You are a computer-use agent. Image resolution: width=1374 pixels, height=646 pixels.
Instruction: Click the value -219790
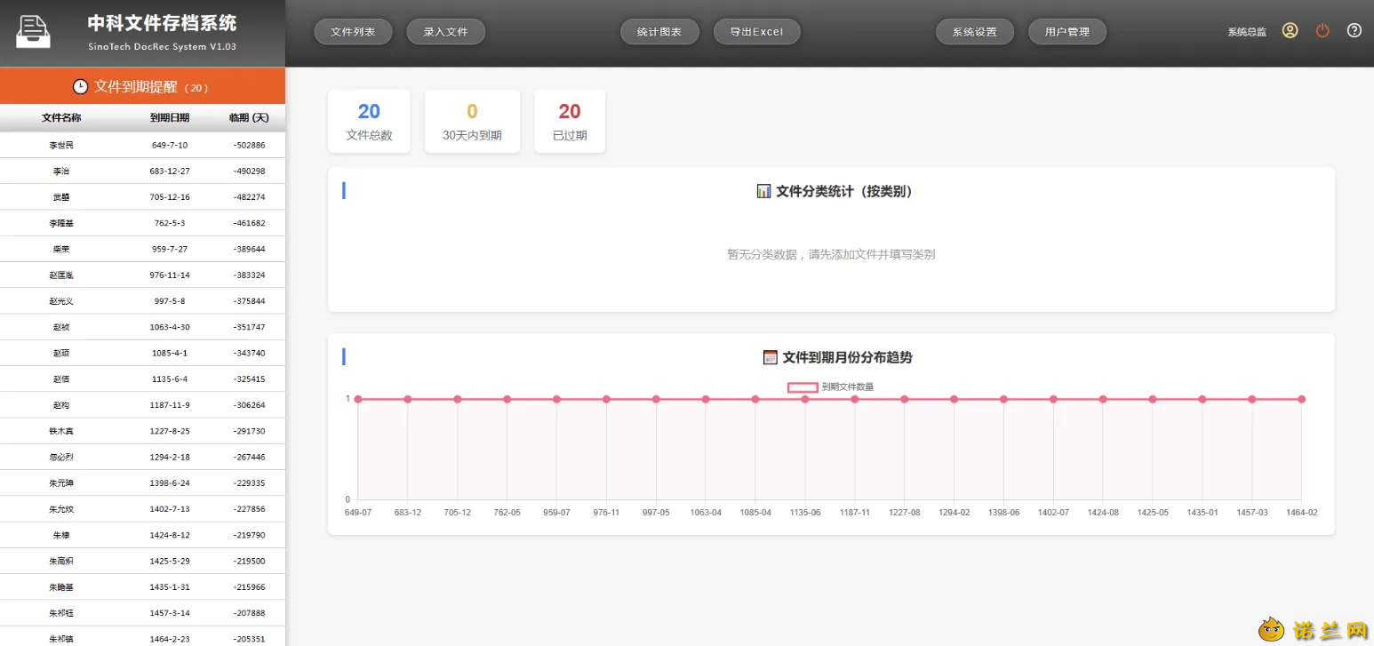click(x=249, y=535)
